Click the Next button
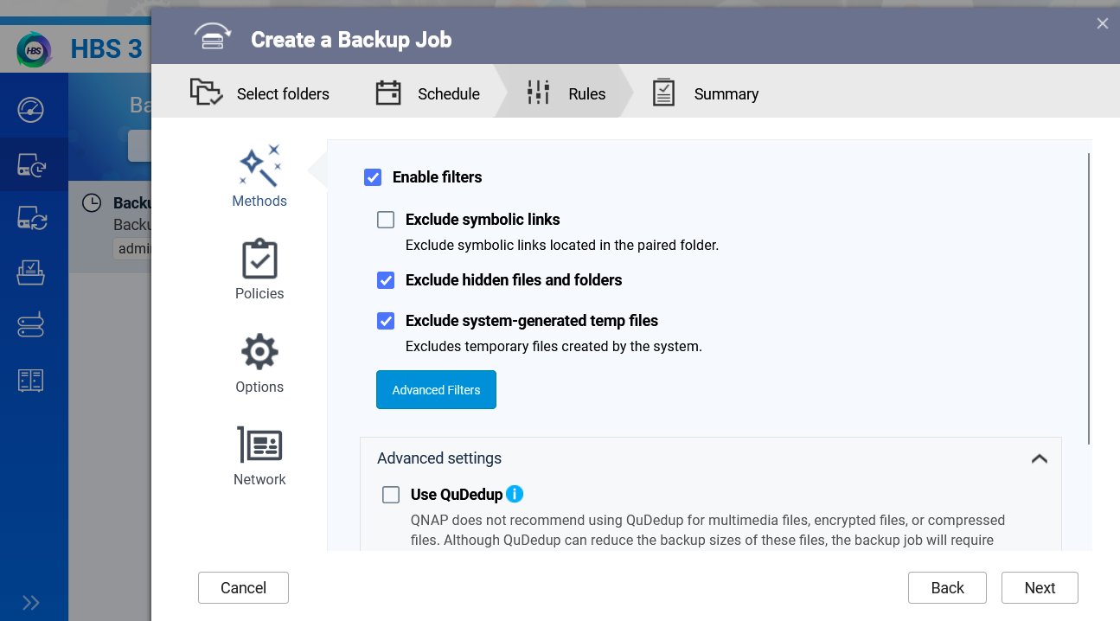The width and height of the screenshot is (1120, 621). (x=1040, y=587)
